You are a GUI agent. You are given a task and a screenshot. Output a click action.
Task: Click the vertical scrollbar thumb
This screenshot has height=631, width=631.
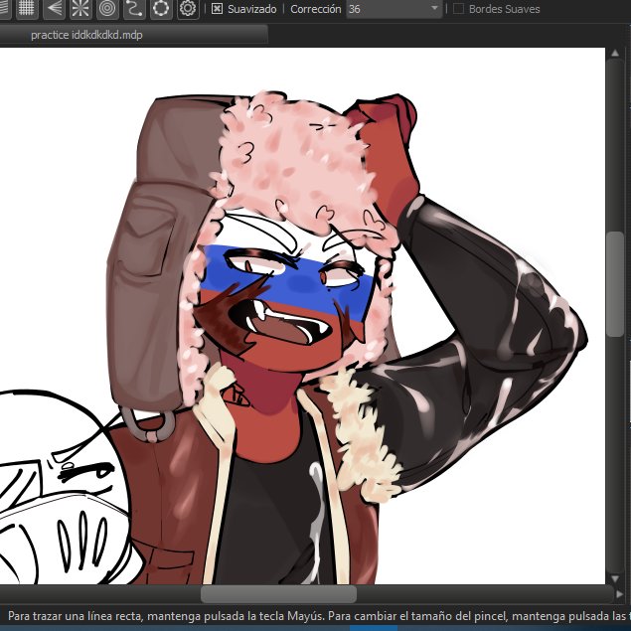coord(615,284)
